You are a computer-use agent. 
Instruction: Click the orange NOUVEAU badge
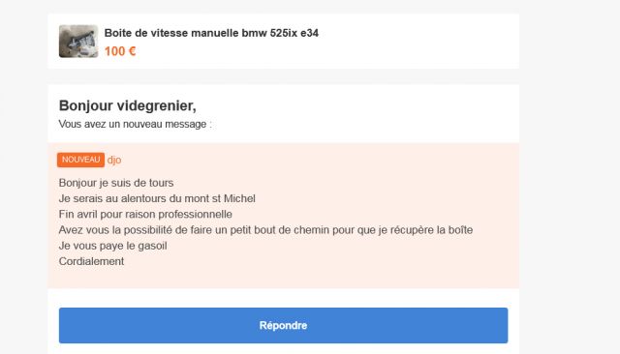(x=80, y=160)
